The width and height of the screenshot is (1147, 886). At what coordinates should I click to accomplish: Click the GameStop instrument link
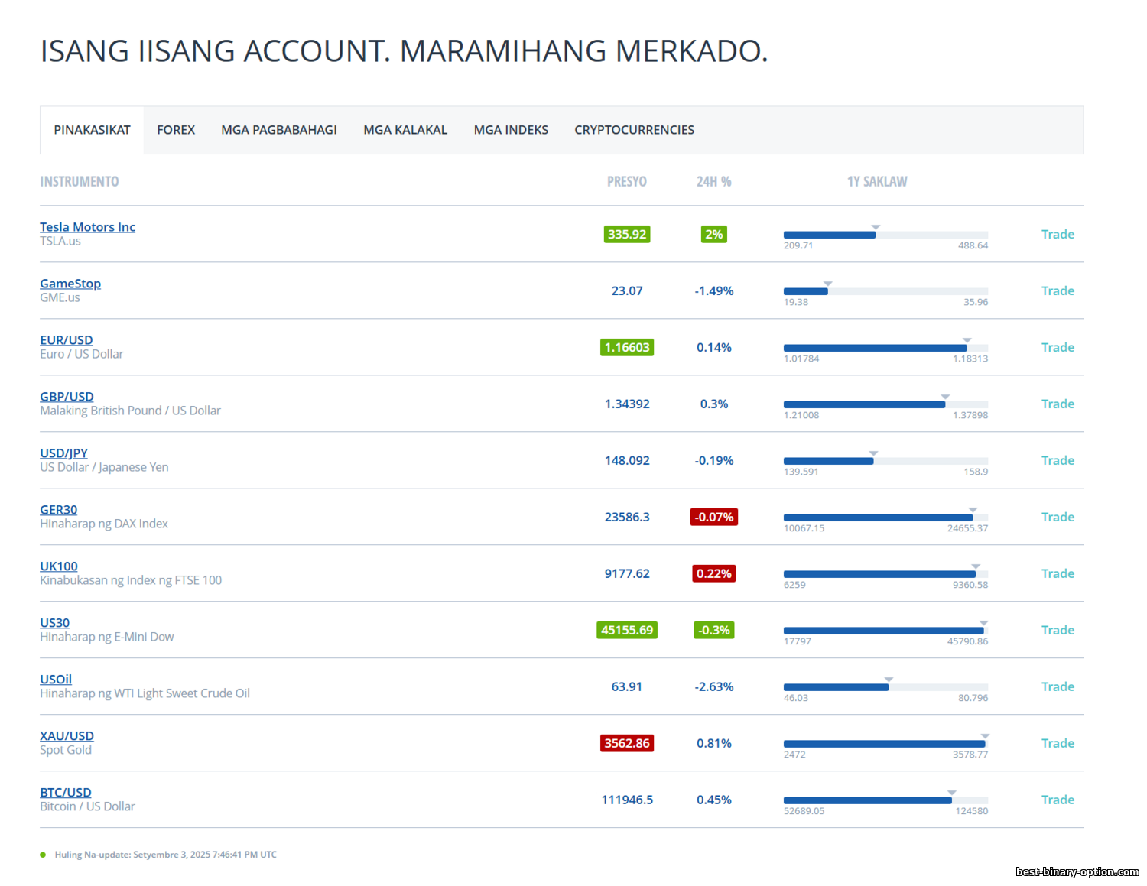[x=70, y=284]
